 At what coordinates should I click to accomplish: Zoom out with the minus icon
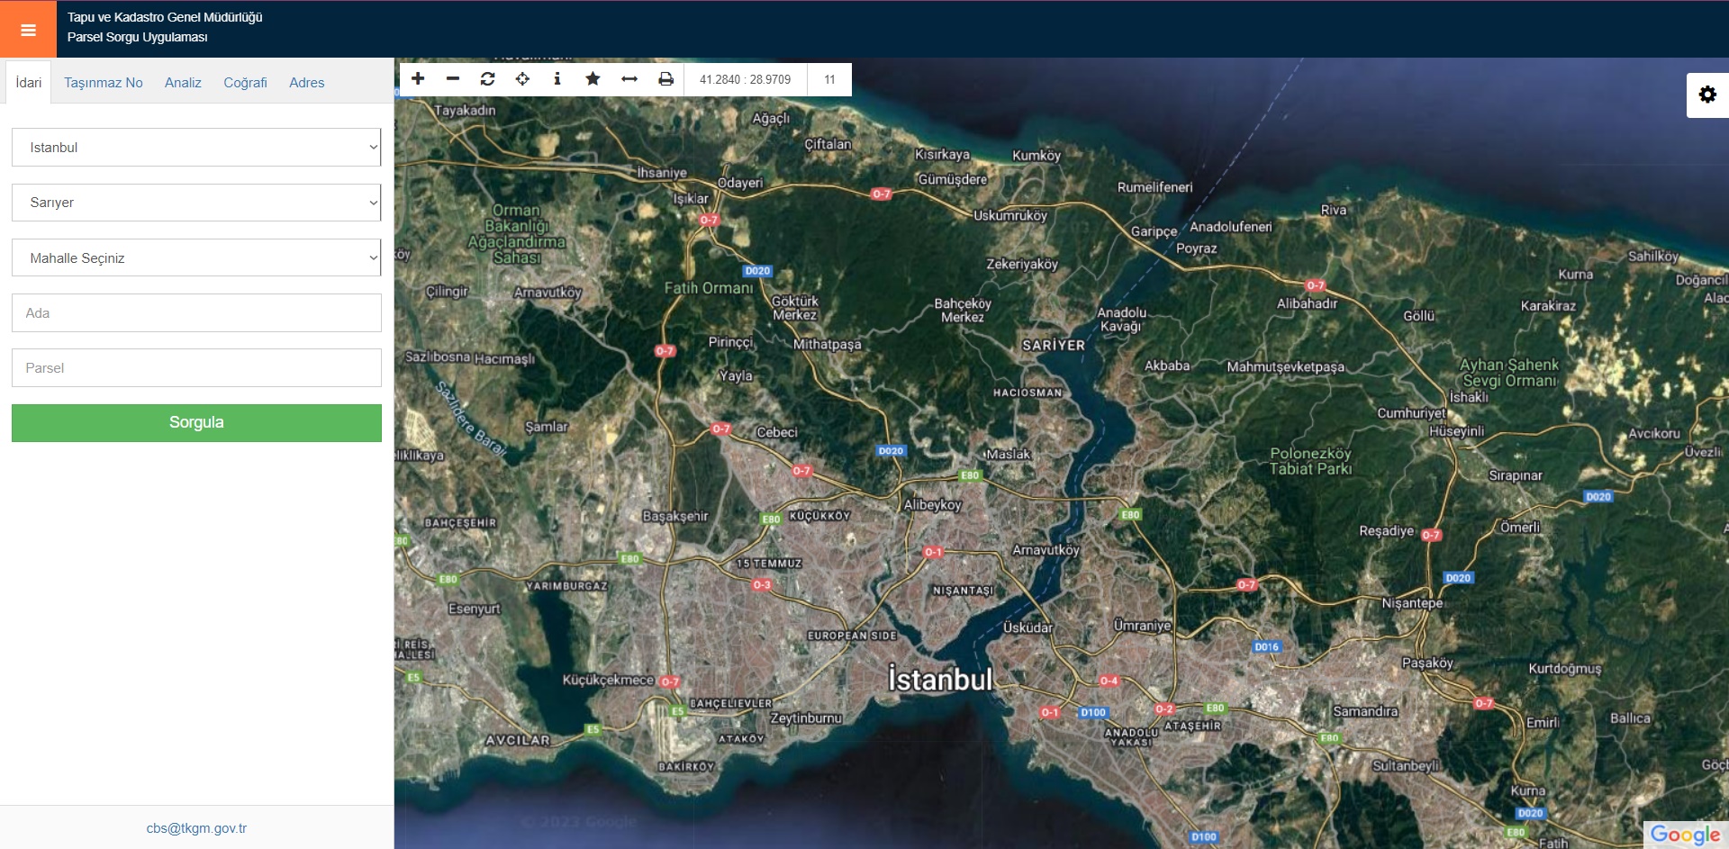pos(453,79)
